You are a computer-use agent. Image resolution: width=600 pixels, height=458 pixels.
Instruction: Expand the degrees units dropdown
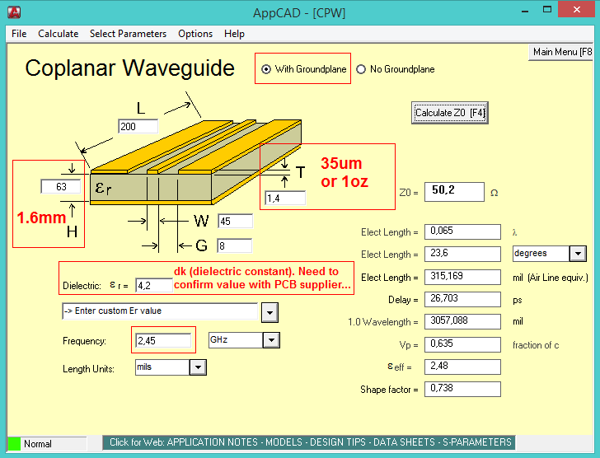click(x=578, y=254)
